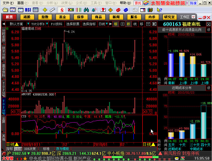Toggle the 权 adjustment button

128,24
